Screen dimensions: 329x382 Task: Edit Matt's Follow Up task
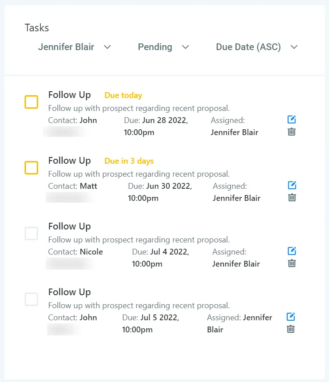coord(292,185)
